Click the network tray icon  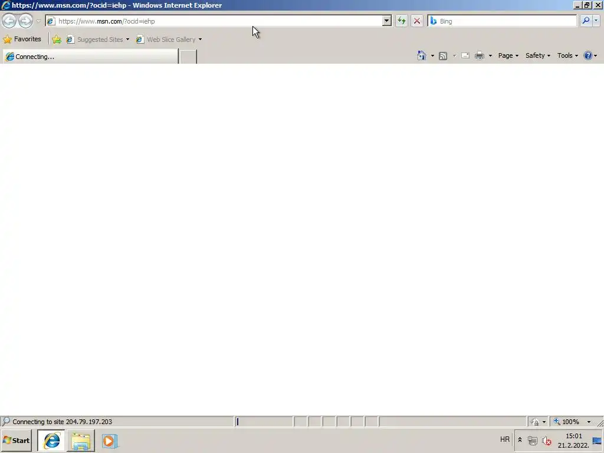coord(533,441)
